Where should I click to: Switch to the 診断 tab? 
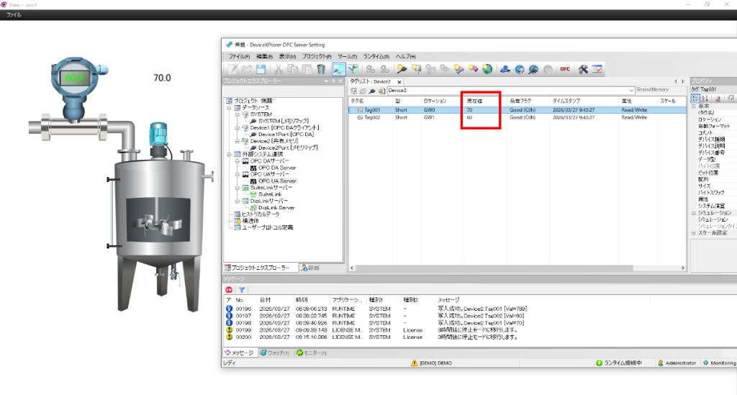(x=309, y=268)
